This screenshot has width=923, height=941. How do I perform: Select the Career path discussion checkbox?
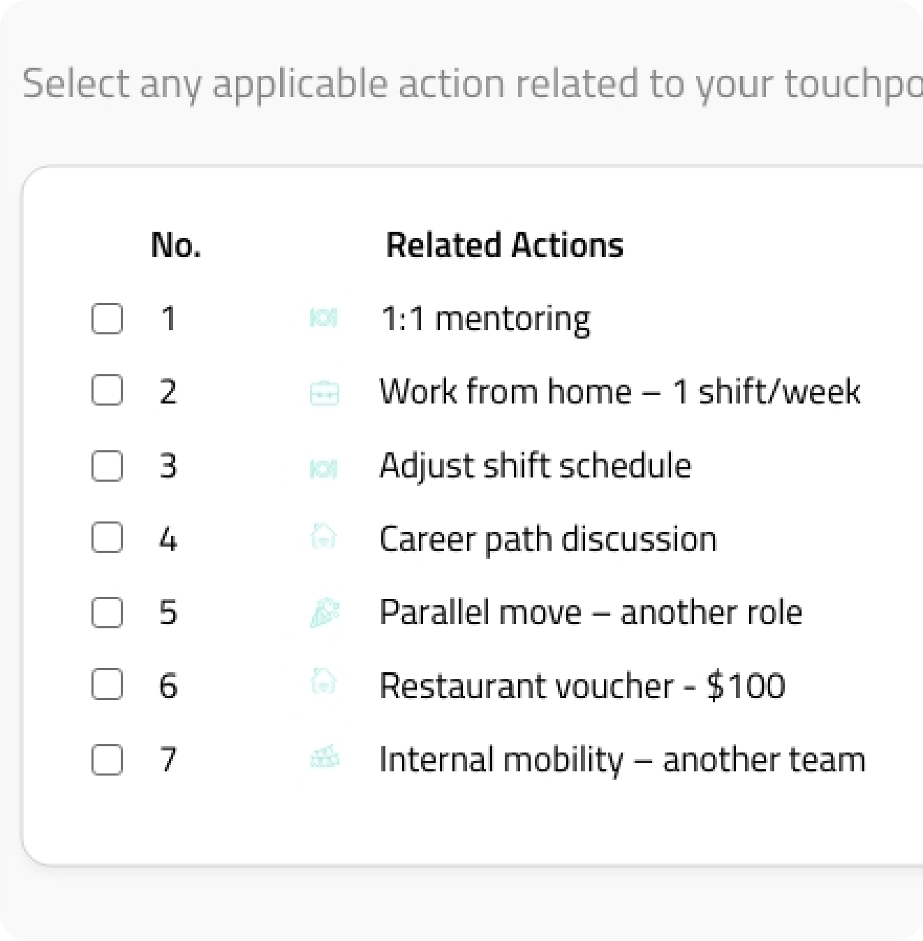[107, 538]
